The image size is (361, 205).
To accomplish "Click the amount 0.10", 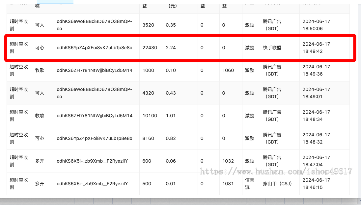I will click(x=171, y=71).
